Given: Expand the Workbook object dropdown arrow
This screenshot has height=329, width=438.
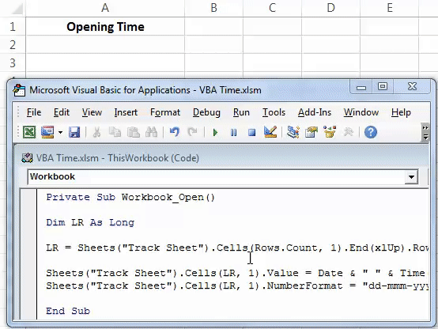Looking at the screenshot, I should (x=411, y=177).
